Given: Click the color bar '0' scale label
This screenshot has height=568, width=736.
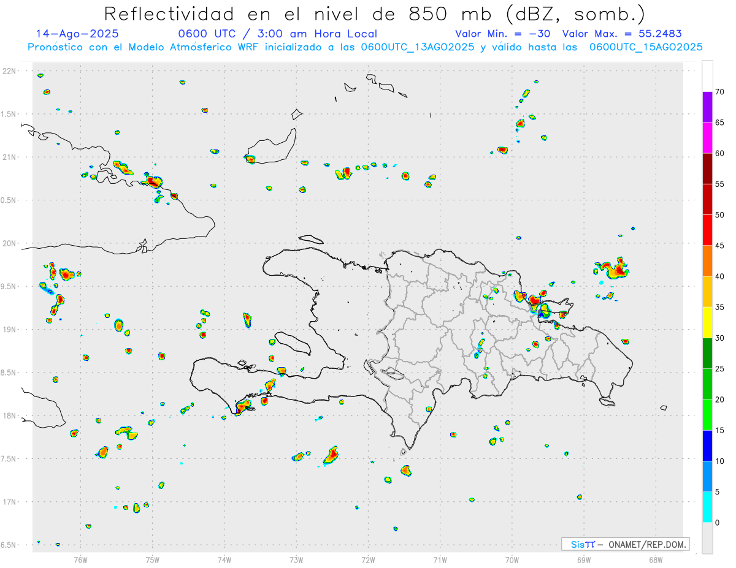Looking at the screenshot, I should [x=717, y=523].
